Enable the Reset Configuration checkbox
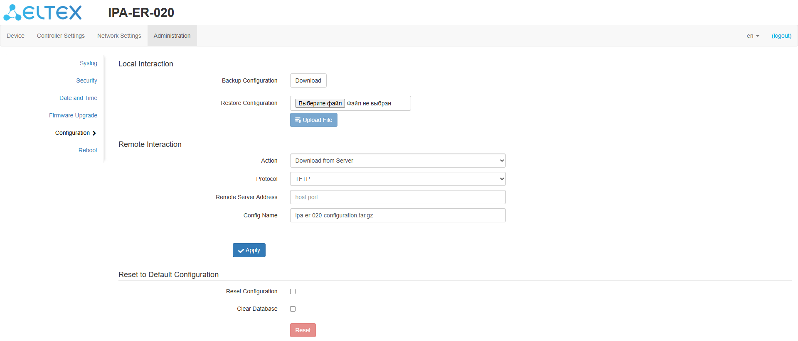This screenshot has height=341, width=798. [x=293, y=292]
